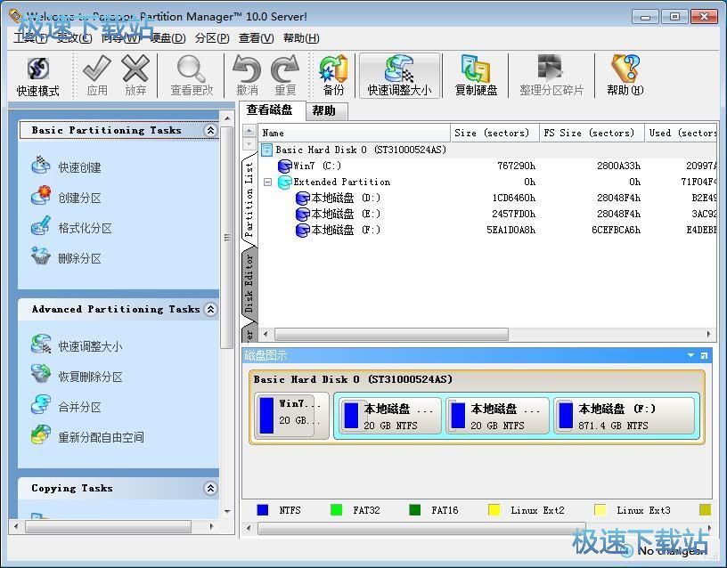Choose 格式化分区 format partition task
This screenshot has height=568, width=727.
click(71, 228)
